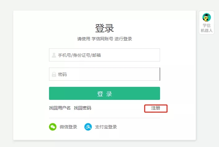Viewport: 219px width, 147px height.
Task: Click the green 登录 button
Action: click(105, 93)
